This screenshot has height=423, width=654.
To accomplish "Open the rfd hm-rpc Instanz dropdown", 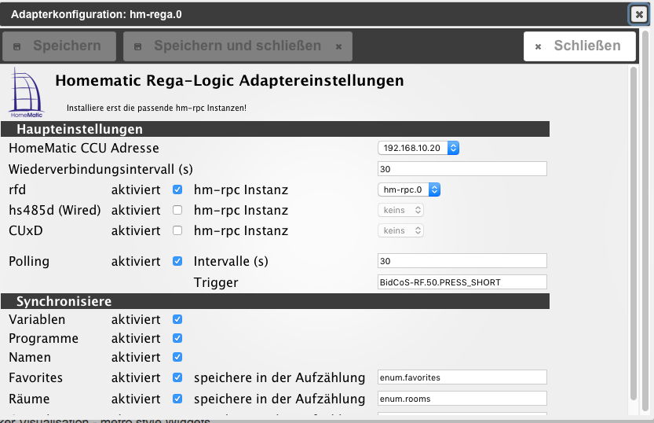I will [409, 189].
